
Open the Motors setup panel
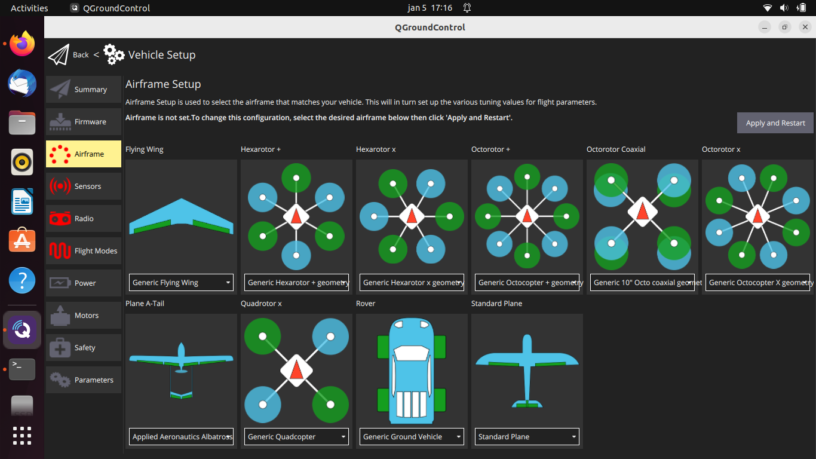pyautogui.click(x=83, y=315)
